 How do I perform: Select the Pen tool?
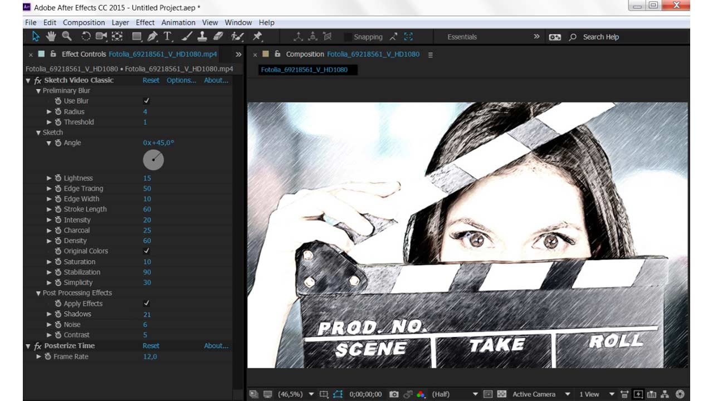pyautogui.click(x=152, y=37)
